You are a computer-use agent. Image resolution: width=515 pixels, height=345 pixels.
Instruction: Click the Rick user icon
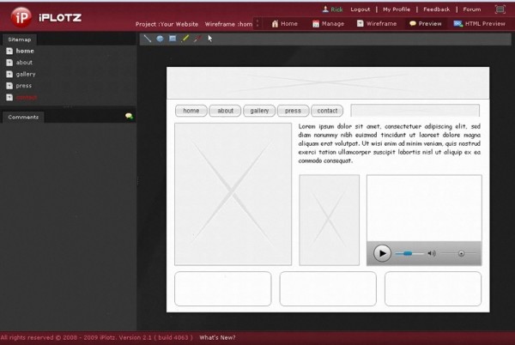tap(325, 9)
